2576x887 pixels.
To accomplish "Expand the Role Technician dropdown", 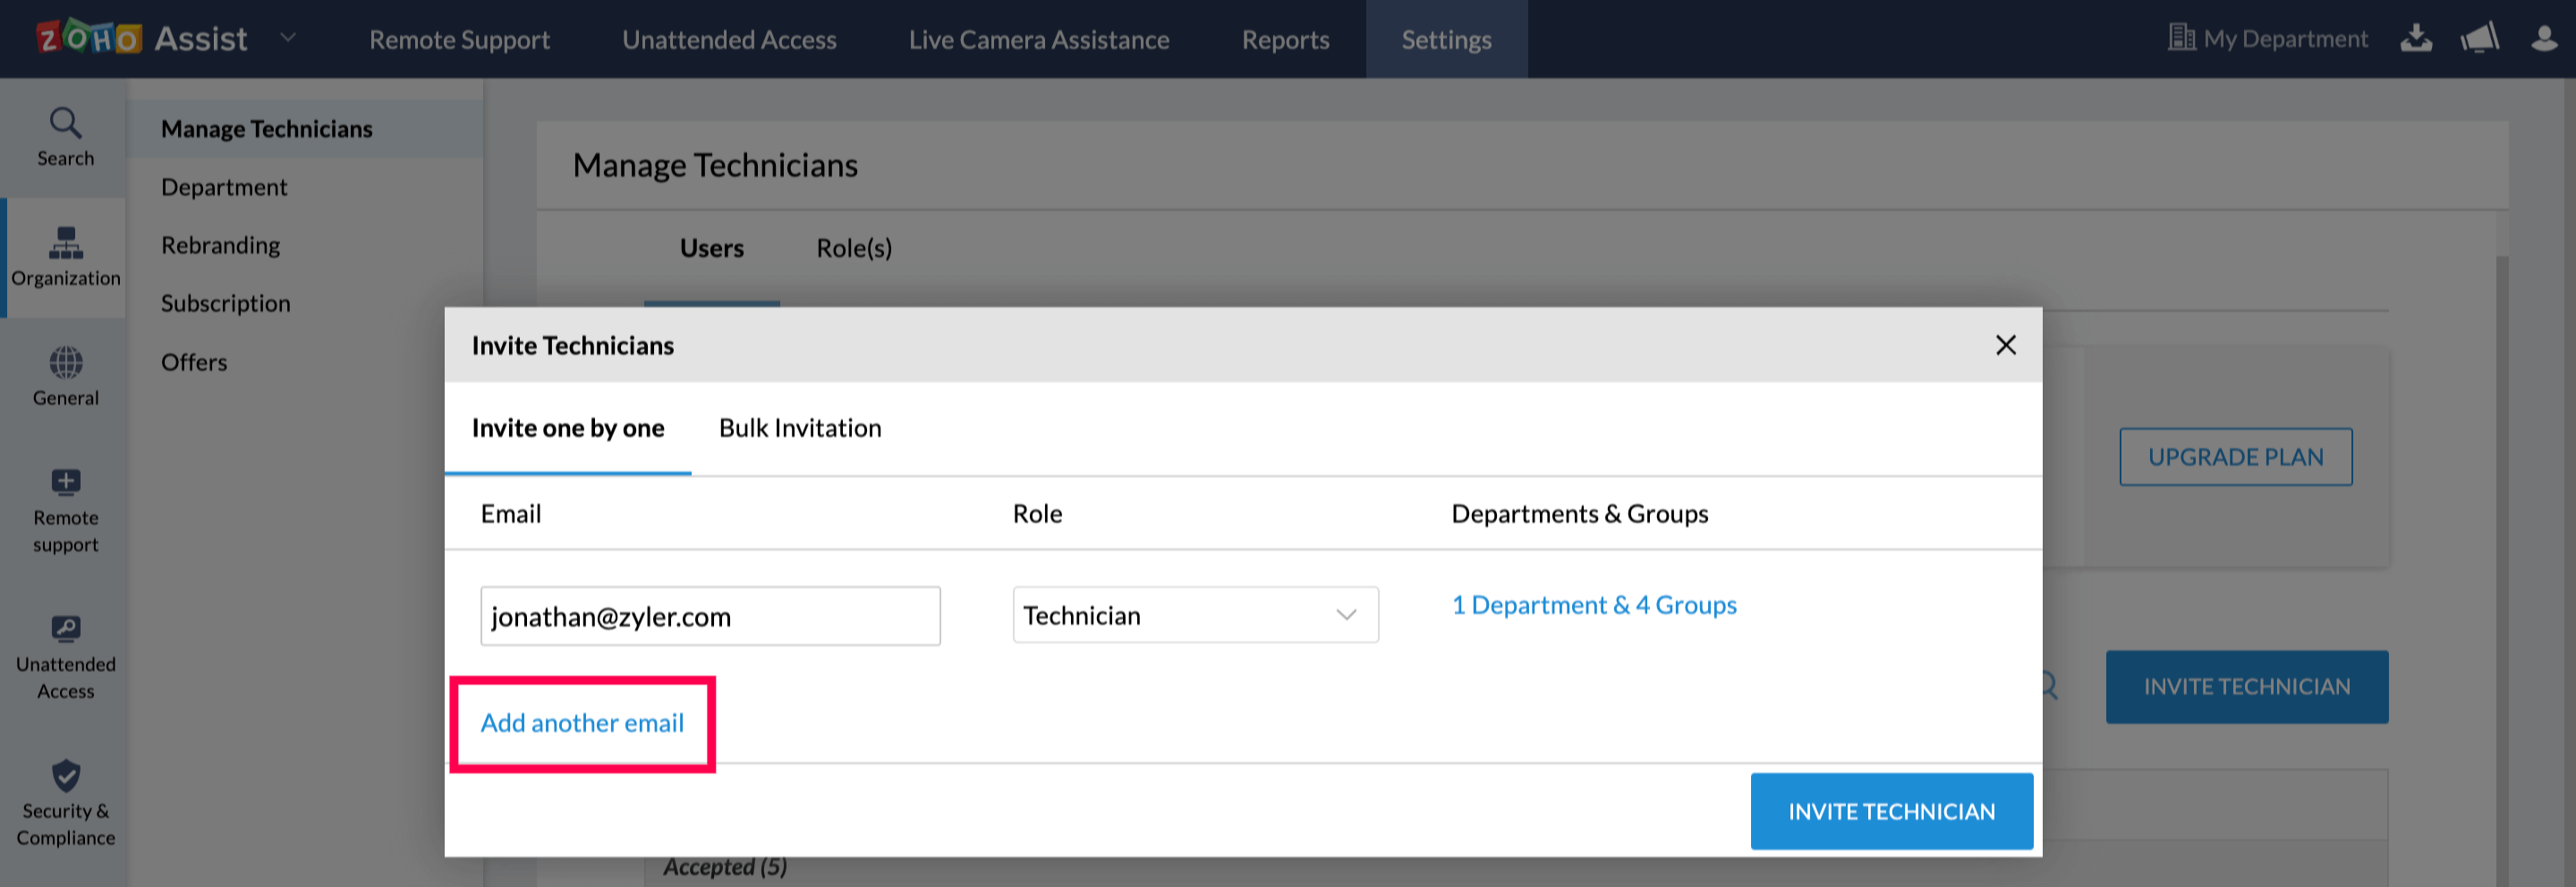I will [x=1195, y=615].
